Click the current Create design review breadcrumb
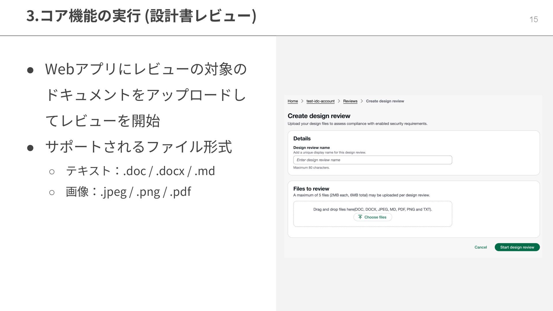The image size is (553, 311). pos(385,101)
